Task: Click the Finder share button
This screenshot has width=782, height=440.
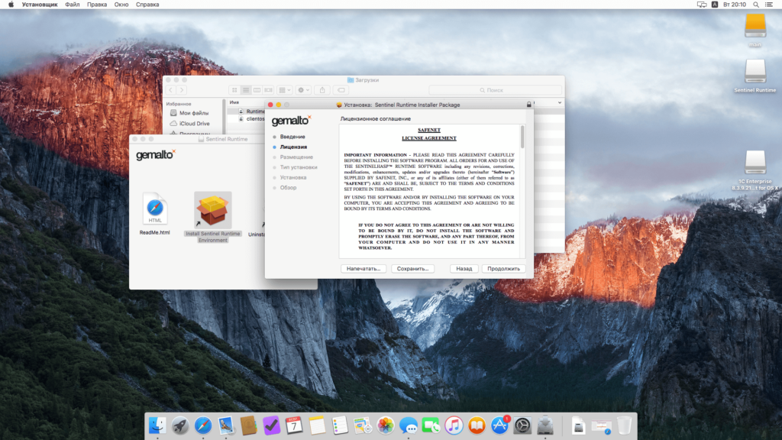Action: pyautogui.click(x=322, y=90)
